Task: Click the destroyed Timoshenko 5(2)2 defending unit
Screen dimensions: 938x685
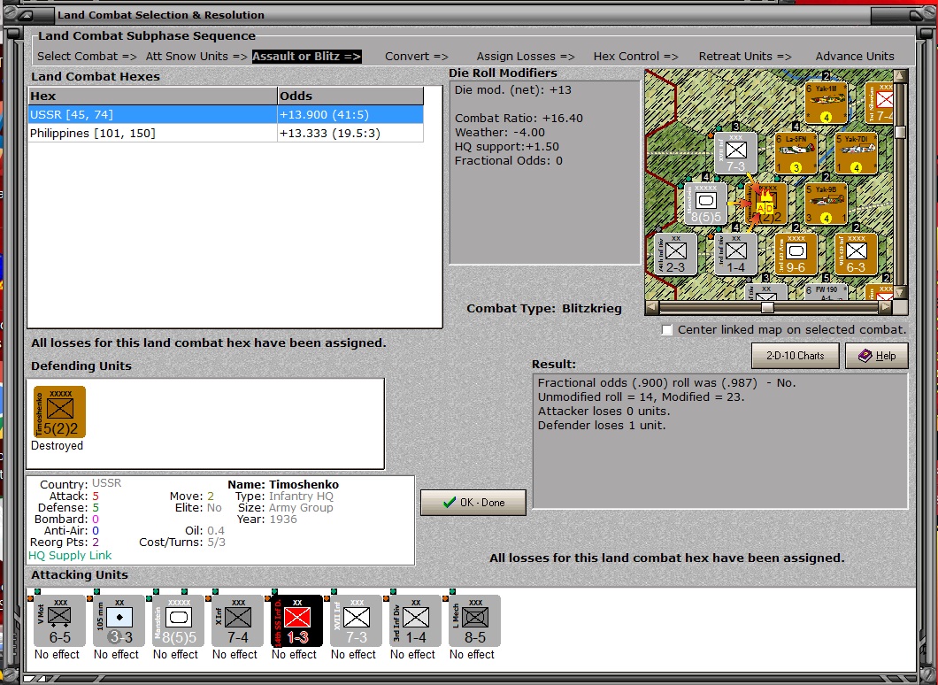Action: [59, 412]
